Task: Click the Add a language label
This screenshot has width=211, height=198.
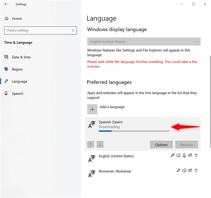Action: (x=112, y=107)
